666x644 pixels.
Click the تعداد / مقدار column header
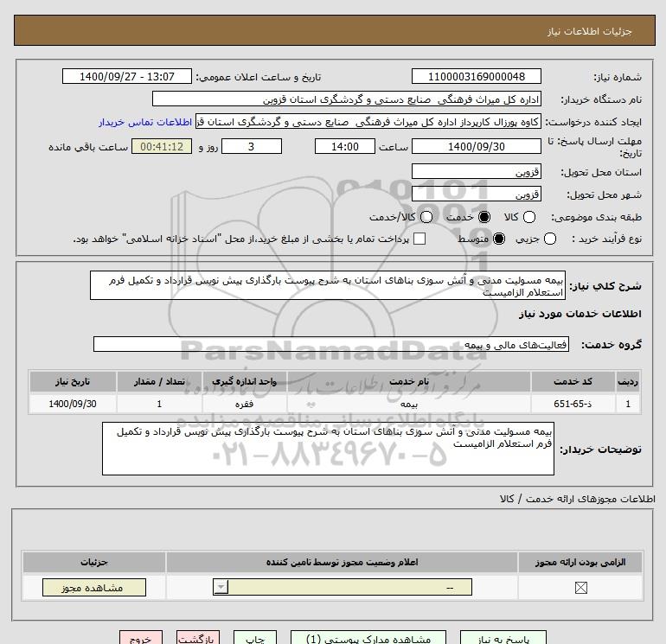[x=159, y=381]
